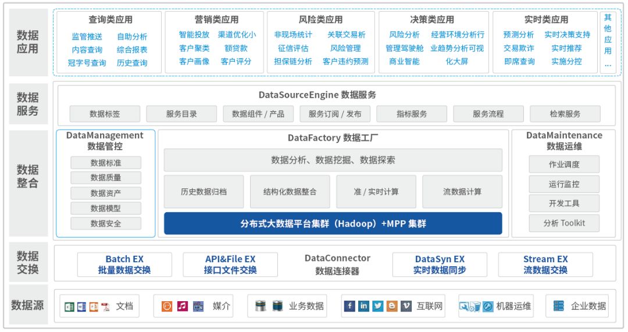The height and width of the screenshot is (332, 628).
Task: Click the Vimeo icon
Action: pyautogui.click(x=406, y=306)
